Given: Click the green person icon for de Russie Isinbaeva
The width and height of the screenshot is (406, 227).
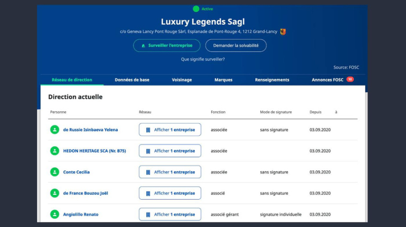Looking at the screenshot, I should pos(55,129).
